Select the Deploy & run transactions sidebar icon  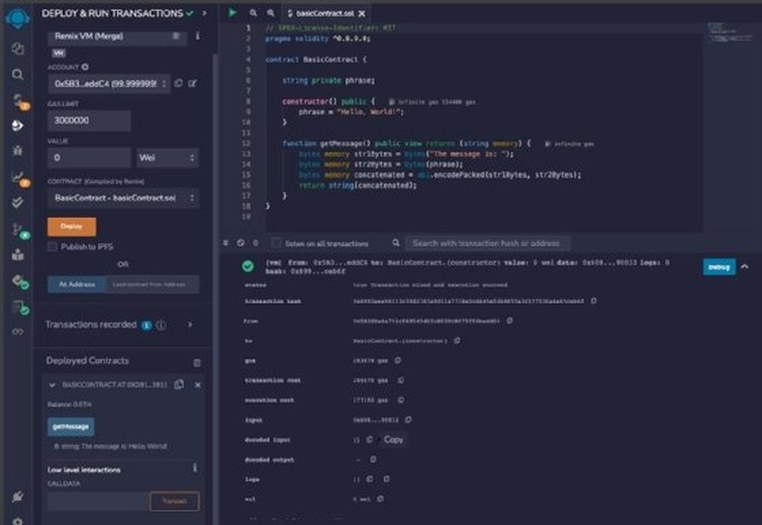[18, 126]
